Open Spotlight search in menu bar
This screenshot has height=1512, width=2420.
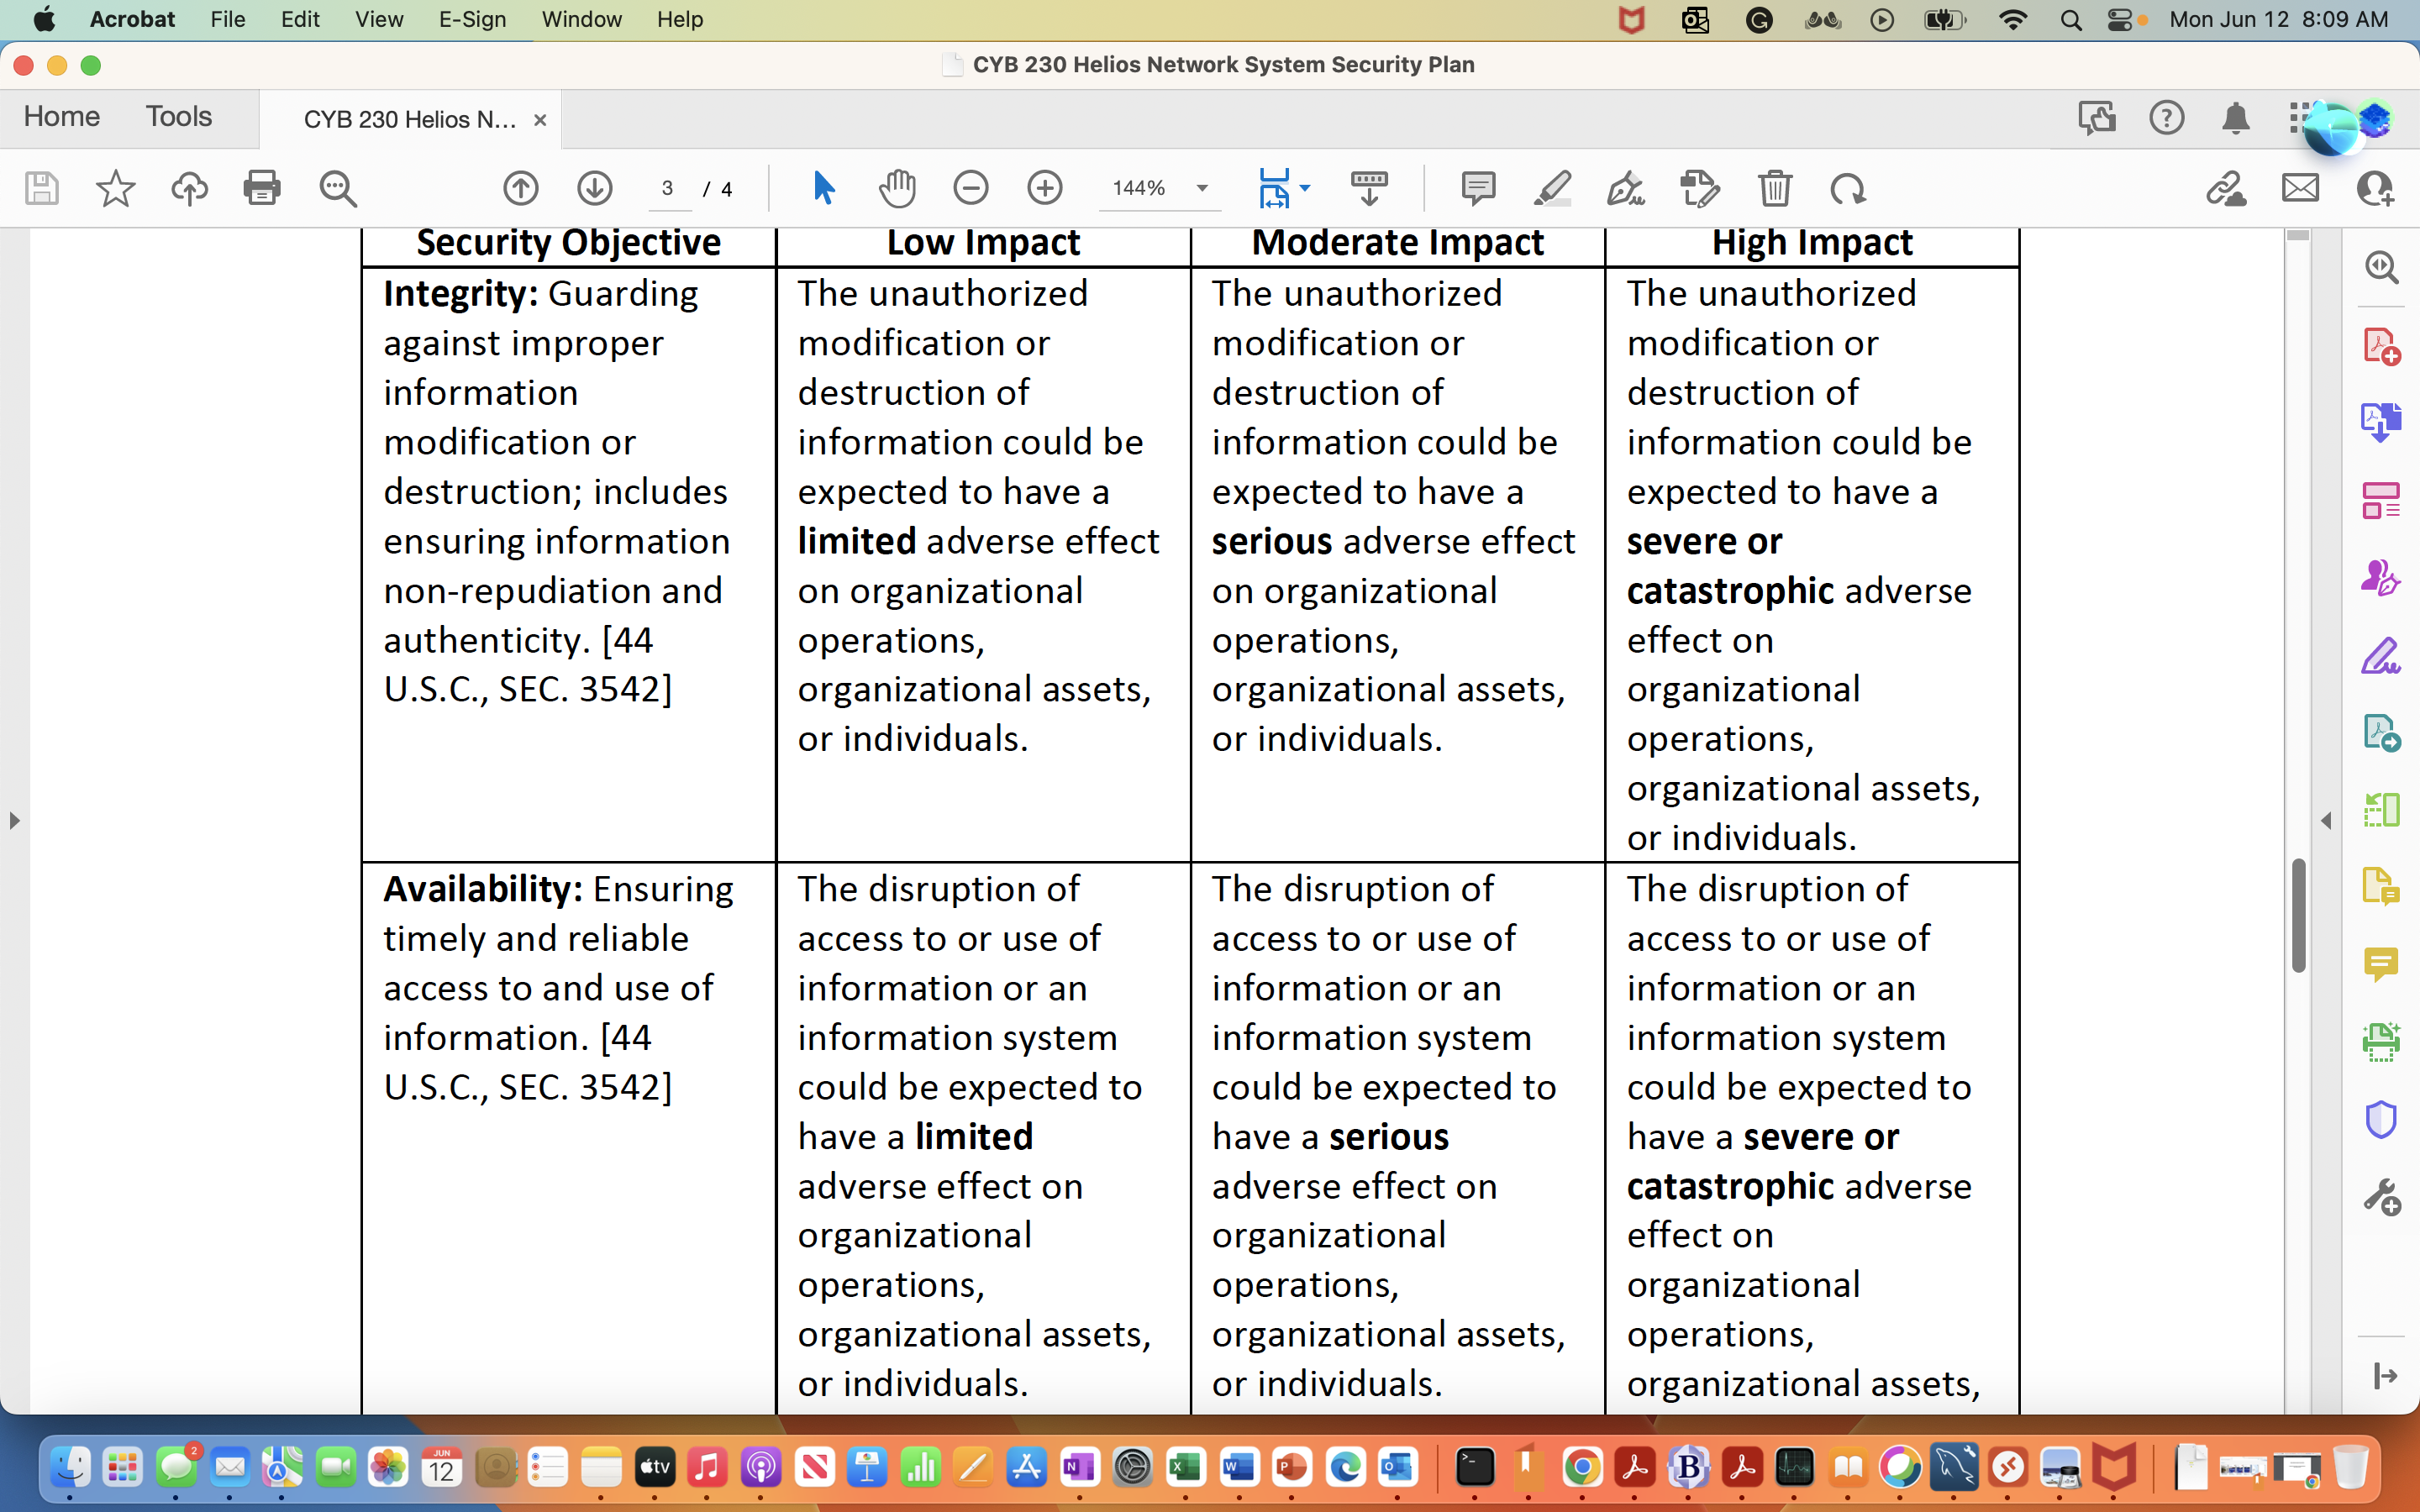(2071, 20)
